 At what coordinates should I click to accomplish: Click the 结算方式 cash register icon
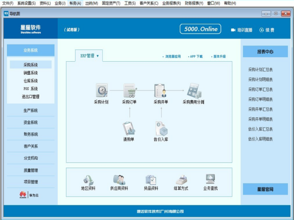[x=182, y=179]
